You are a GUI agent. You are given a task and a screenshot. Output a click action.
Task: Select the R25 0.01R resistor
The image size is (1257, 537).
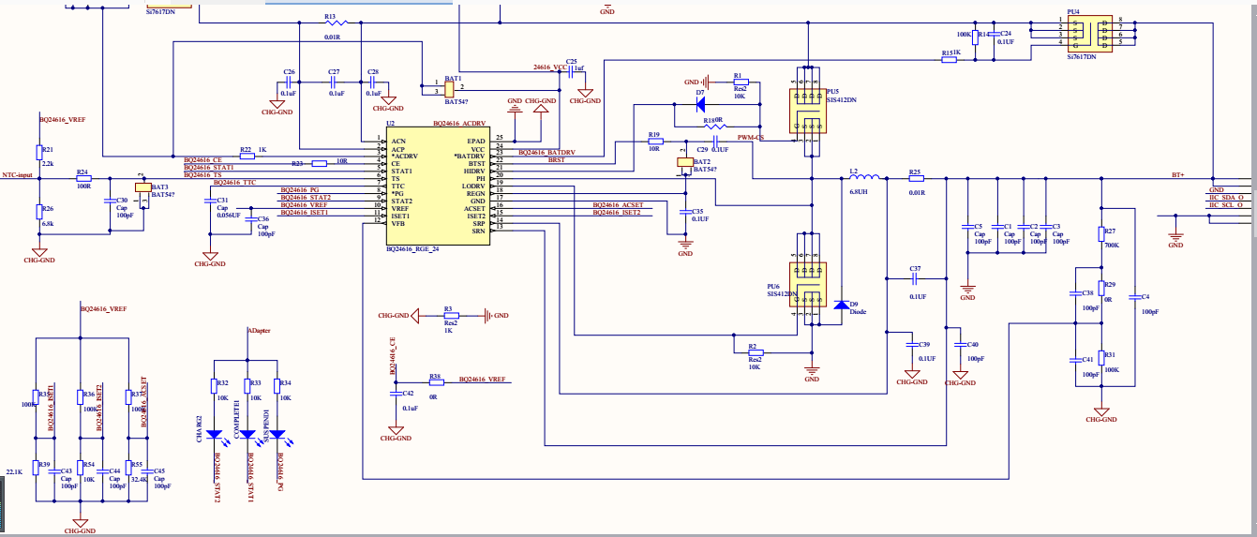(x=916, y=179)
